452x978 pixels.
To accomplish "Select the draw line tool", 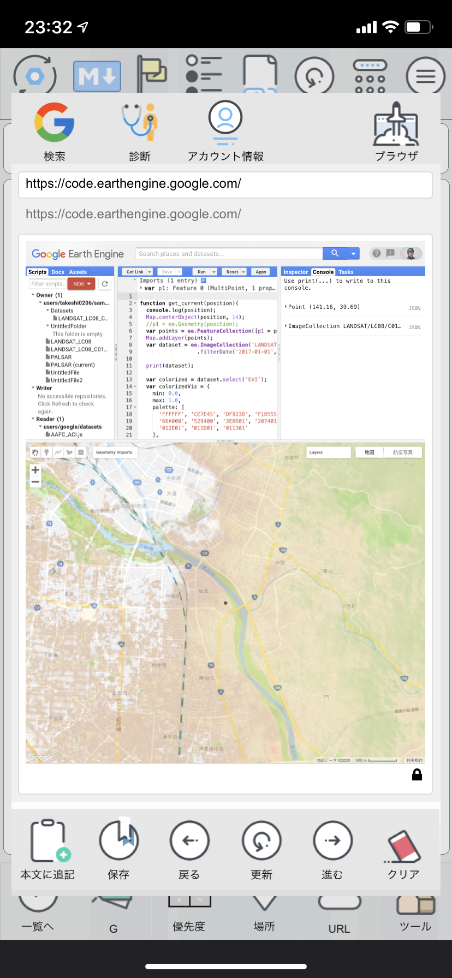I will [58, 452].
